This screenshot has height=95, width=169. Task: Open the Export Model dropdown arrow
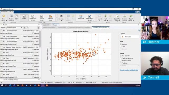pyautogui.click(x=133, y=21)
